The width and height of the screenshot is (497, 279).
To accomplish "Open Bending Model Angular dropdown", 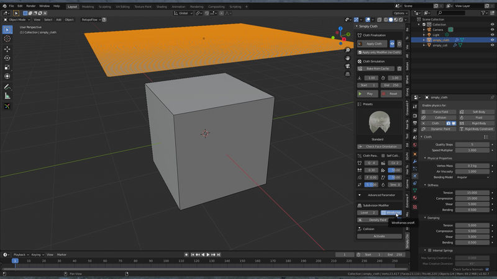I will tap(473, 177).
